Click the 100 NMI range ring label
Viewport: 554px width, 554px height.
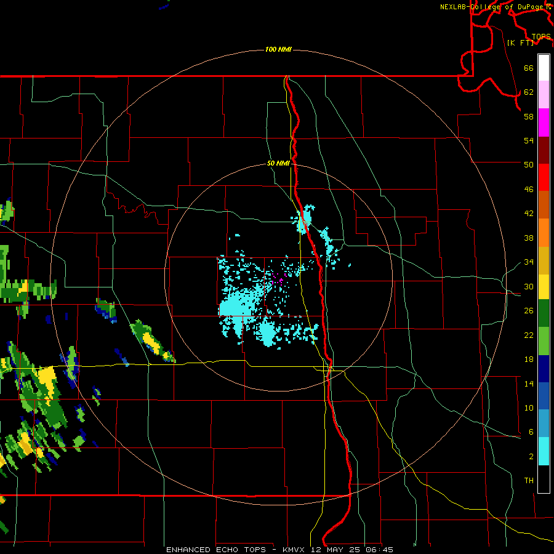pyautogui.click(x=278, y=49)
